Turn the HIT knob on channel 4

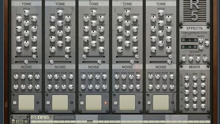click(x=135, y=39)
